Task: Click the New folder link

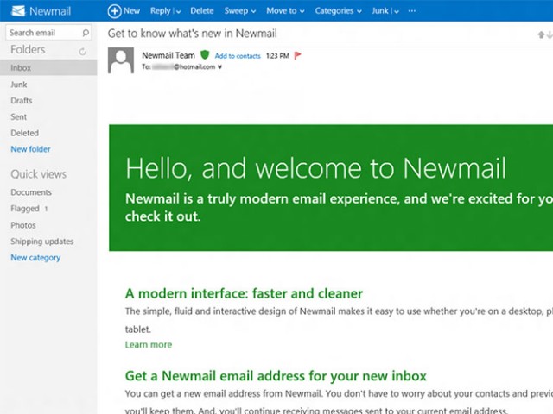Action: click(x=31, y=149)
